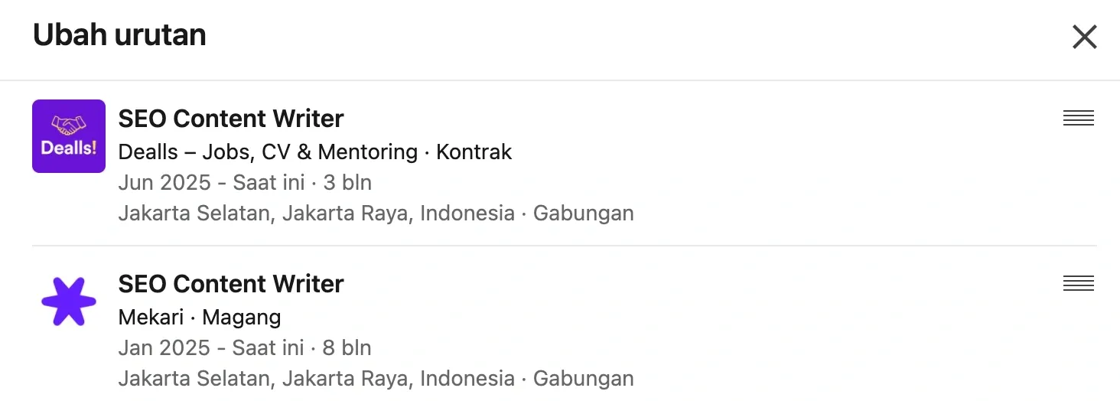1120x401 pixels.
Task: Click the 3 bln duration text
Action: pyautogui.click(x=347, y=183)
